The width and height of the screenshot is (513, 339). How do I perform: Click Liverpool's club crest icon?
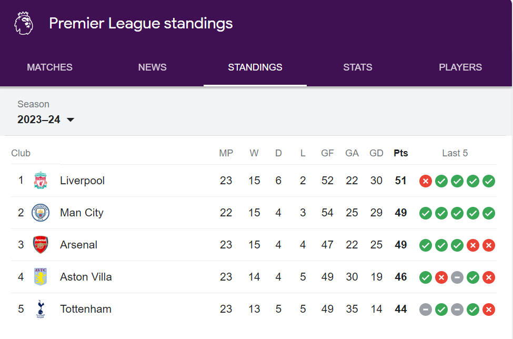pos(41,181)
